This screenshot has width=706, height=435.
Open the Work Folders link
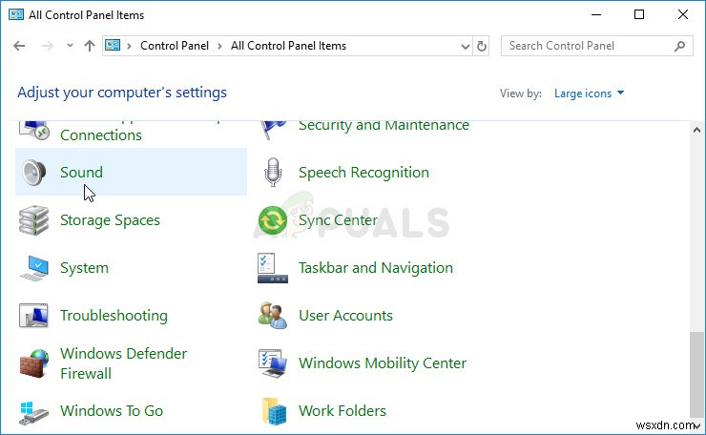point(343,411)
